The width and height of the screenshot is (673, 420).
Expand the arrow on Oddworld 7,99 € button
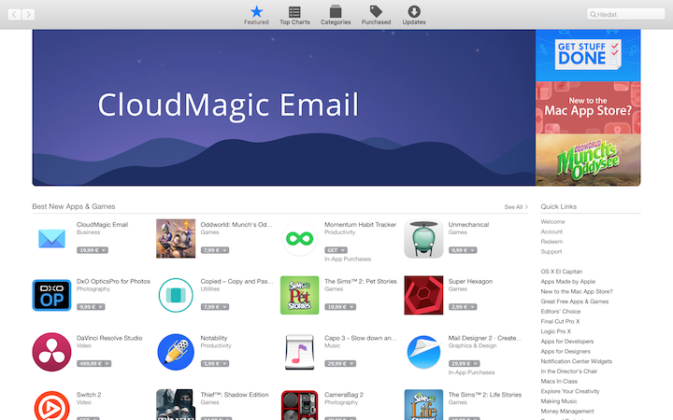click(225, 250)
